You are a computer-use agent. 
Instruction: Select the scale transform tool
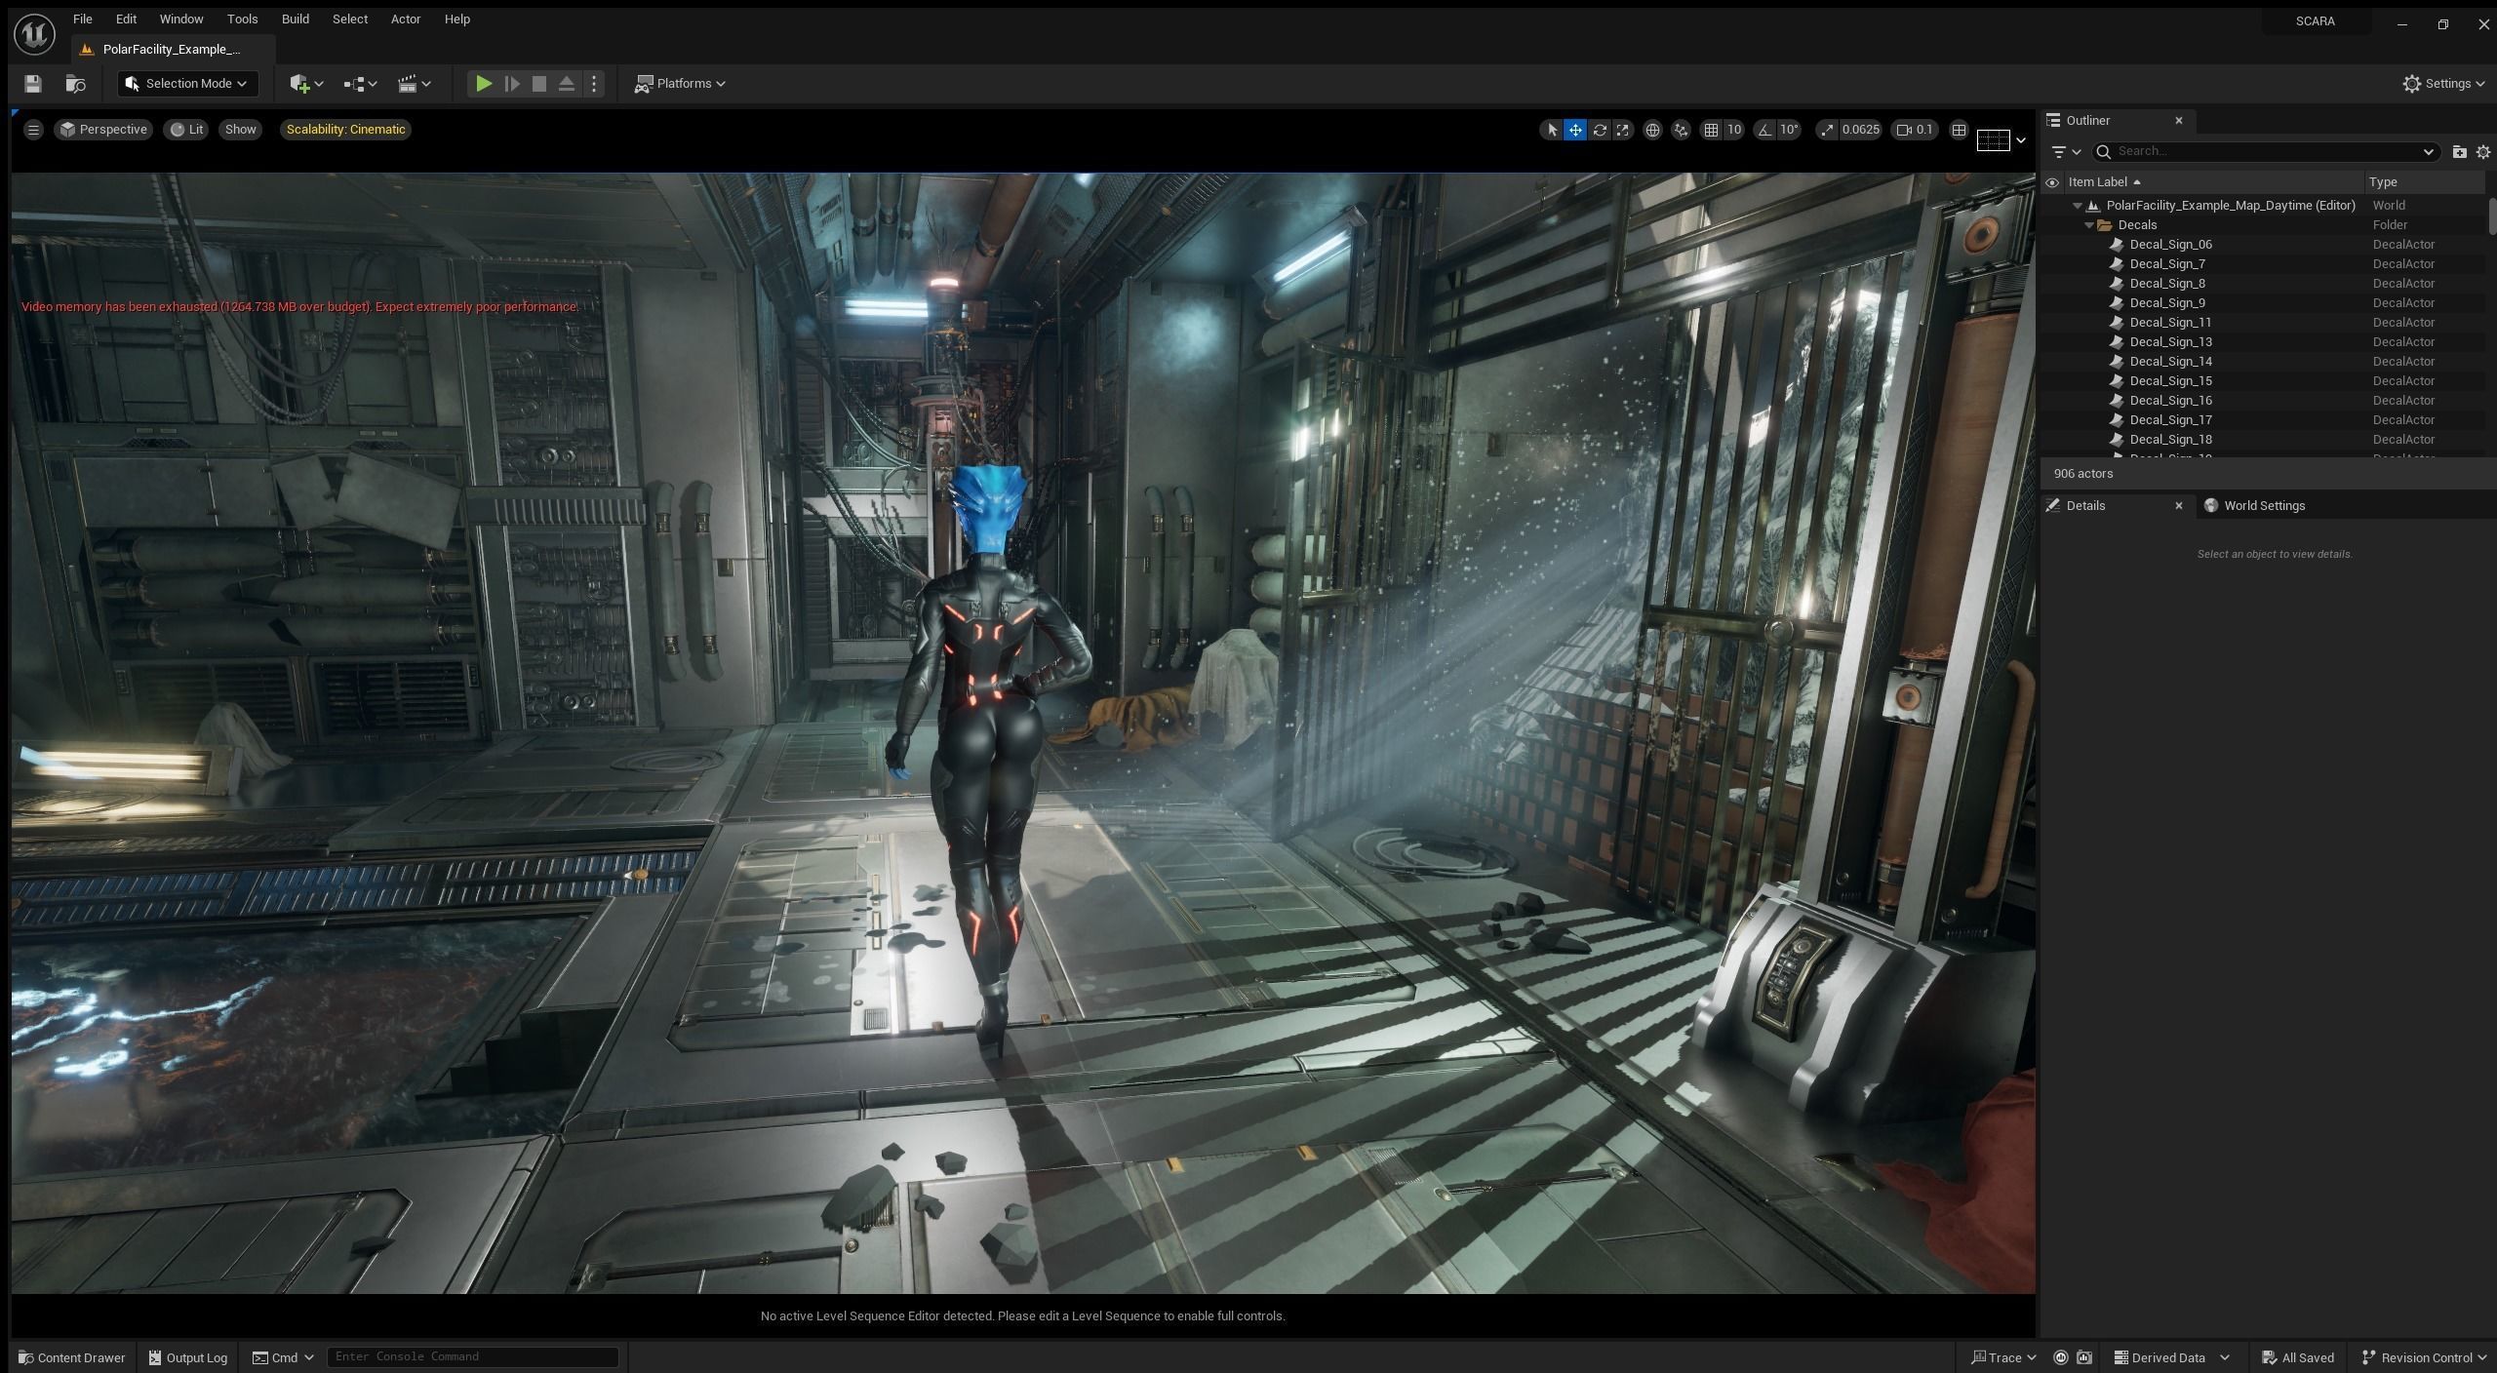tap(1623, 130)
